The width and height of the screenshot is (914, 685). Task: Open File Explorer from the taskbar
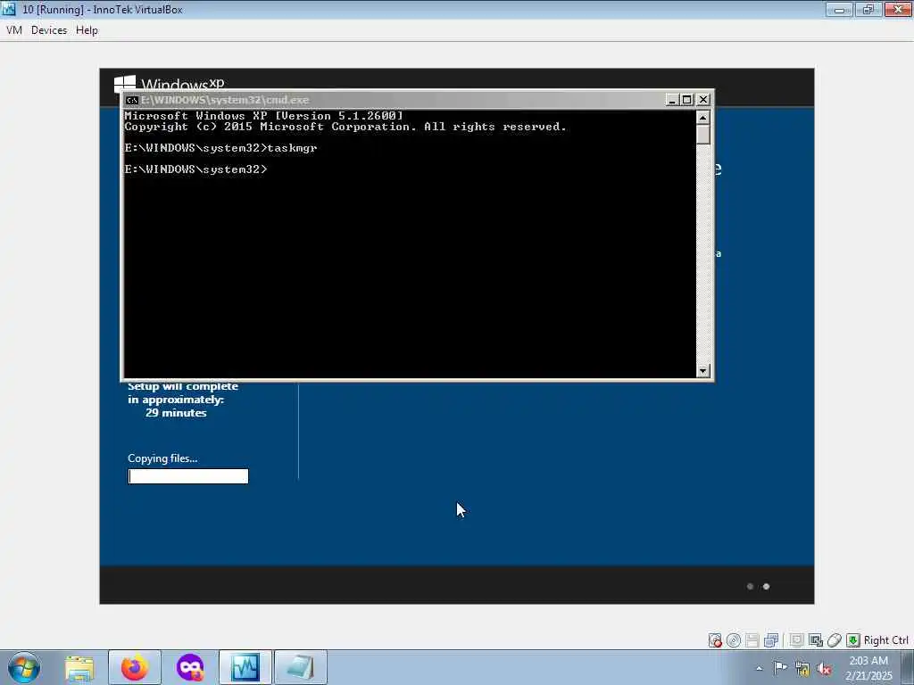79,667
